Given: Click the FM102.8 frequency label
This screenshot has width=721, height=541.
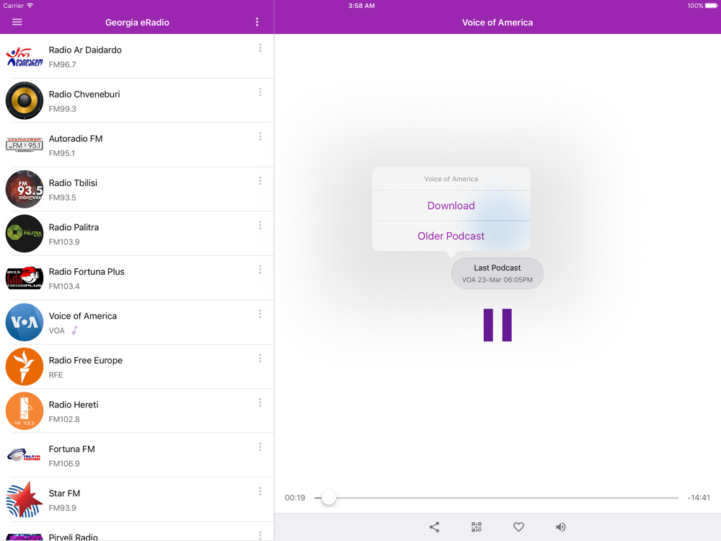Looking at the screenshot, I should point(64,419).
